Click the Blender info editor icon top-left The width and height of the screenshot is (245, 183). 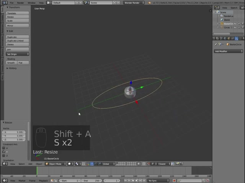coord(4,3)
